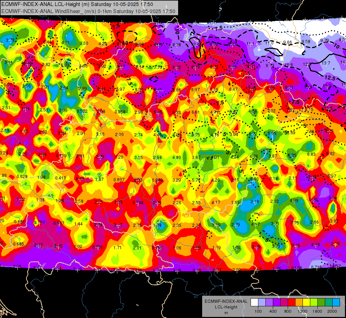
Task: Click the pale lavender swatch in the legend
Action: point(262,302)
